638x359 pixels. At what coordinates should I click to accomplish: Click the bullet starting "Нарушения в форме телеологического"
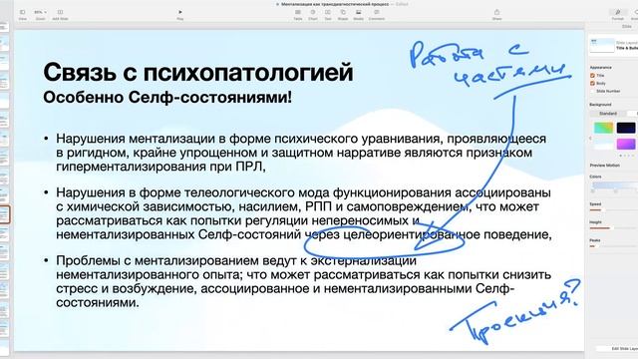click(x=304, y=213)
